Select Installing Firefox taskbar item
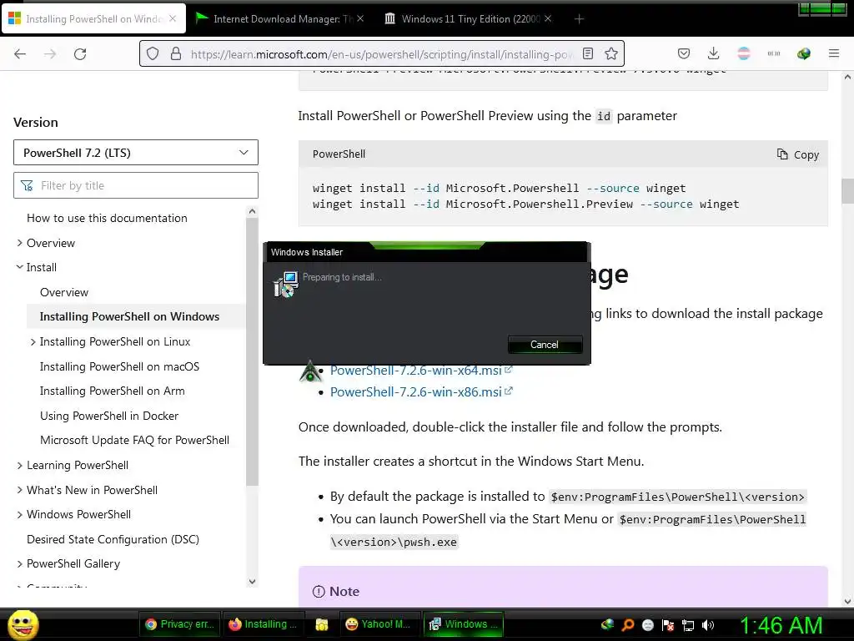The image size is (854, 641). (x=263, y=624)
